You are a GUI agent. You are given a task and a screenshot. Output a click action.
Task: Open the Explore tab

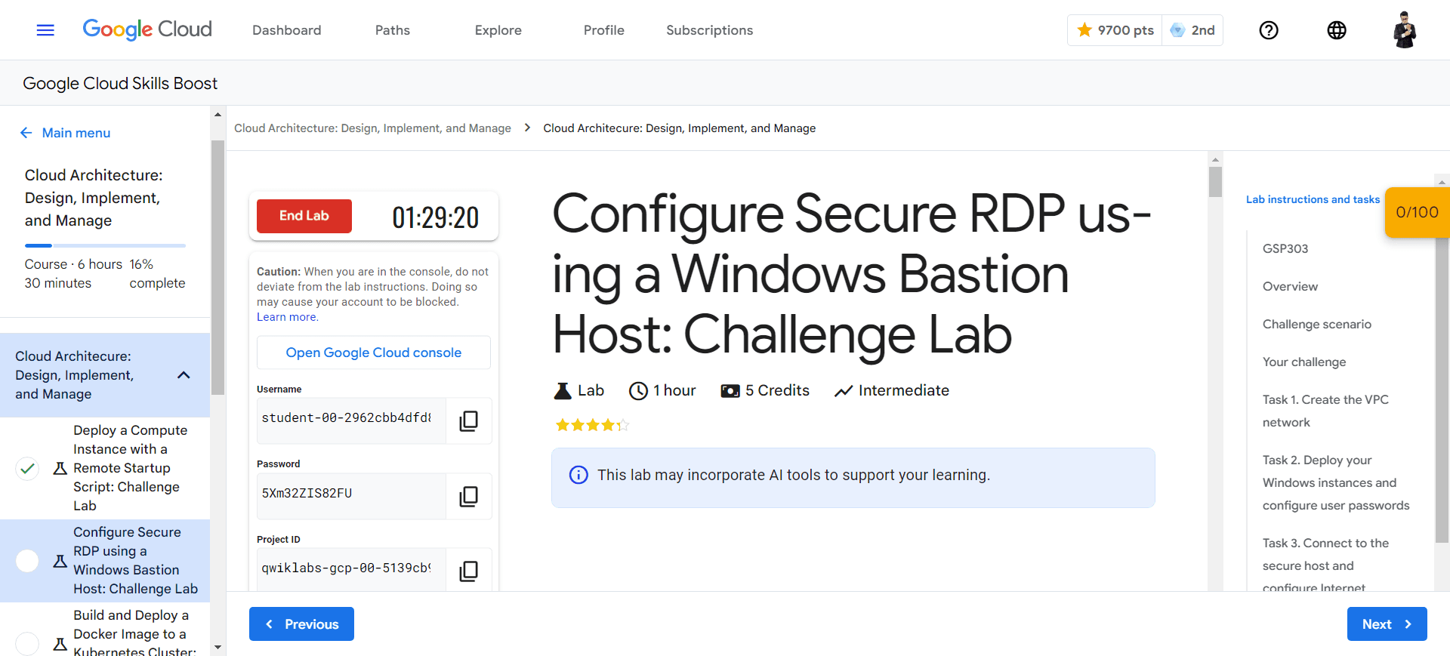498,30
